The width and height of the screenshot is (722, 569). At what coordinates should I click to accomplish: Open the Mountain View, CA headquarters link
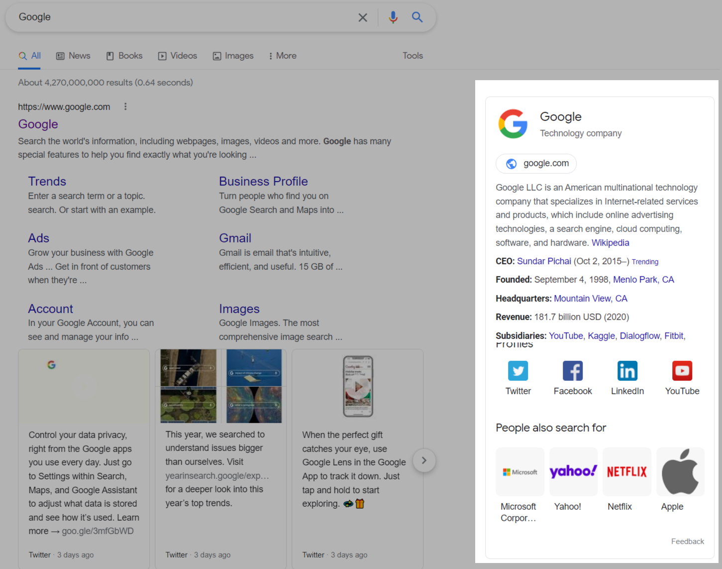[591, 299]
